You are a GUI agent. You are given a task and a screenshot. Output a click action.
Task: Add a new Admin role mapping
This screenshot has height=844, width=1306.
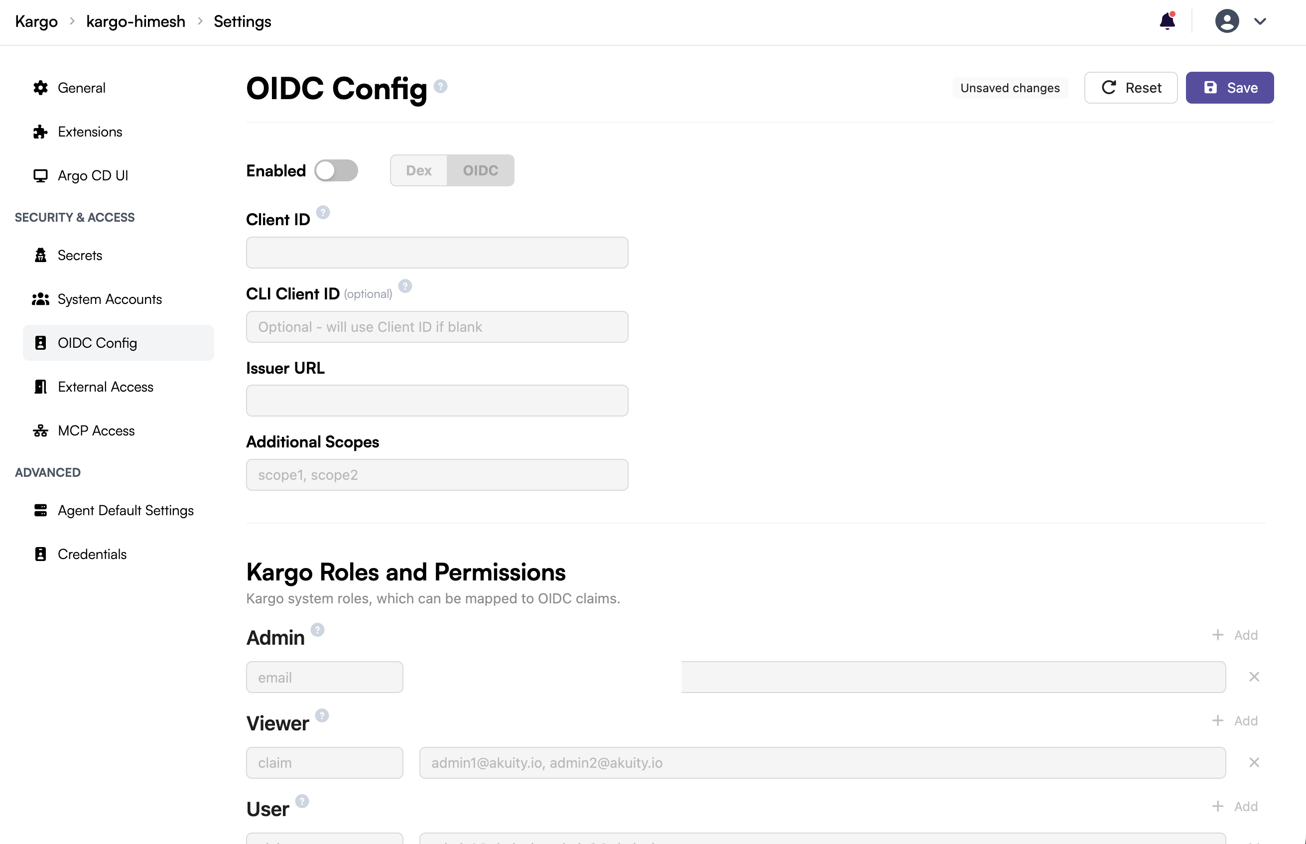(x=1235, y=635)
